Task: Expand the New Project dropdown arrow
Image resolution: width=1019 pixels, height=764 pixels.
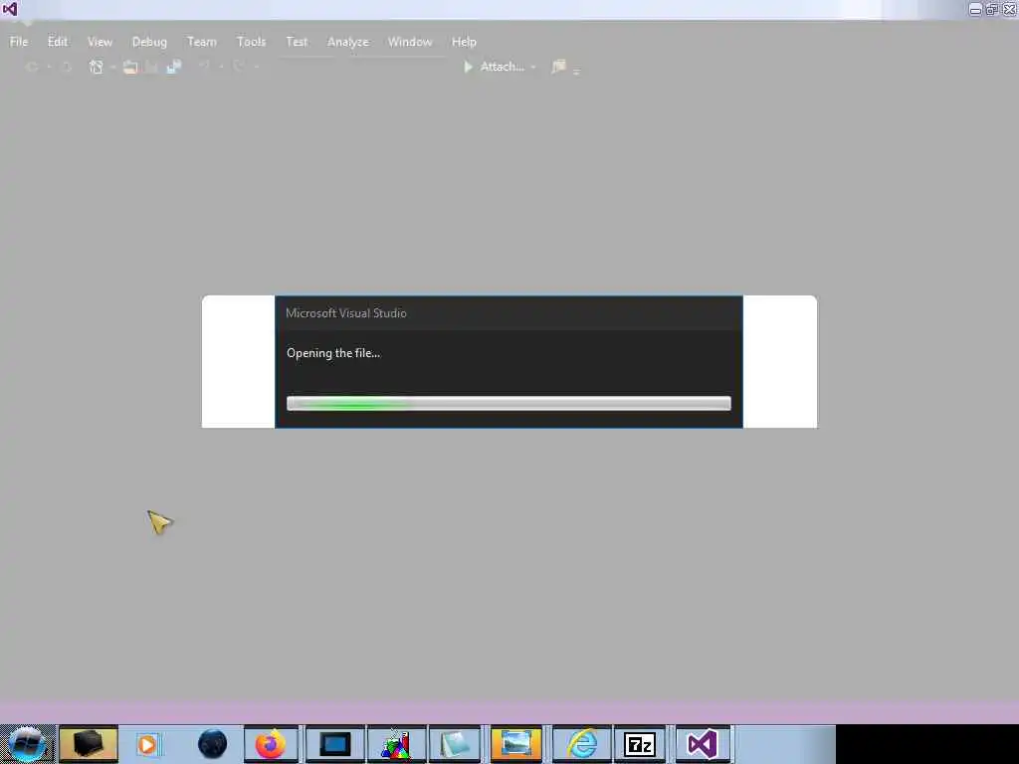Action: [x=112, y=67]
